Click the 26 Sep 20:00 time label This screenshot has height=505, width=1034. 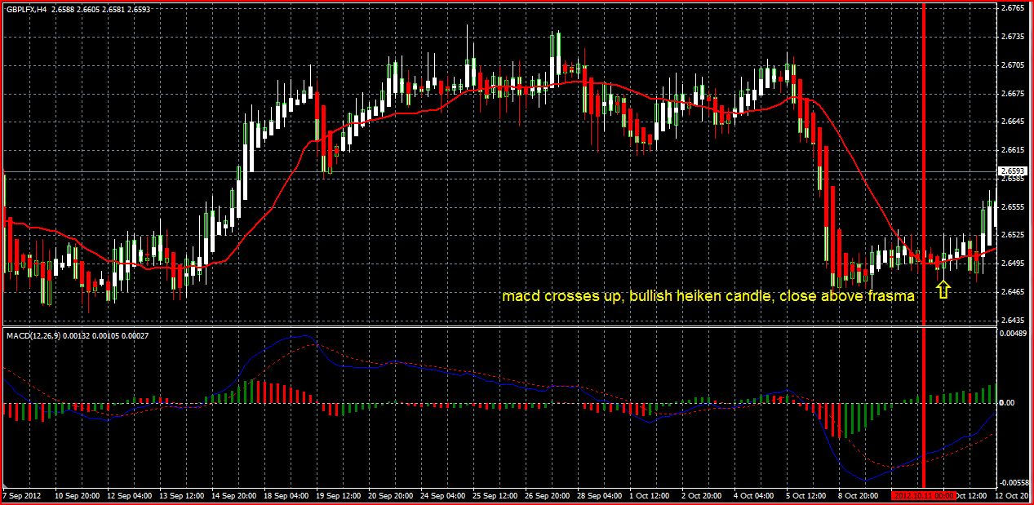coord(547,495)
